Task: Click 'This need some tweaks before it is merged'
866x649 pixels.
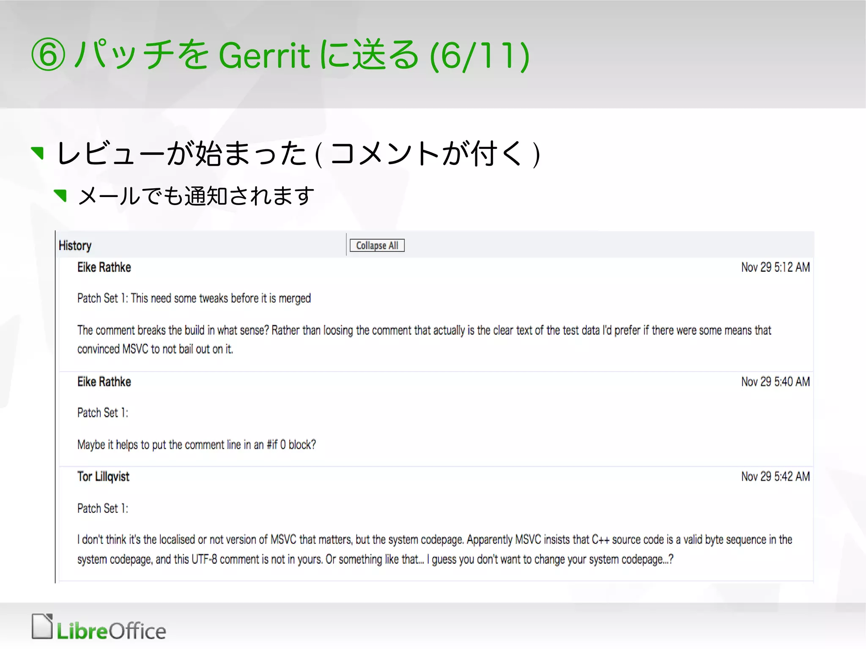Action: tap(221, 298)
